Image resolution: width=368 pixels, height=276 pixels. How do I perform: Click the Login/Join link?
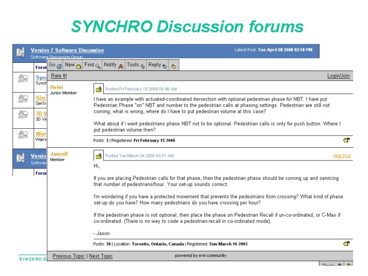(338, 76)
